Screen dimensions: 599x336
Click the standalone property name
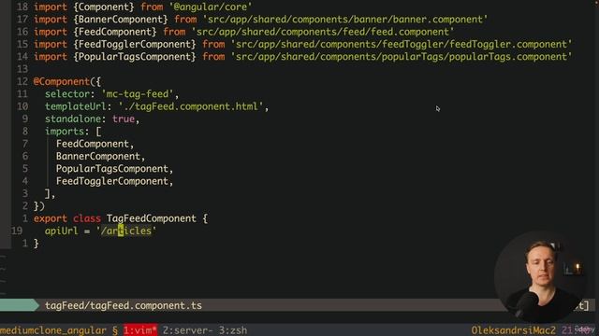[x=73, y=119]
